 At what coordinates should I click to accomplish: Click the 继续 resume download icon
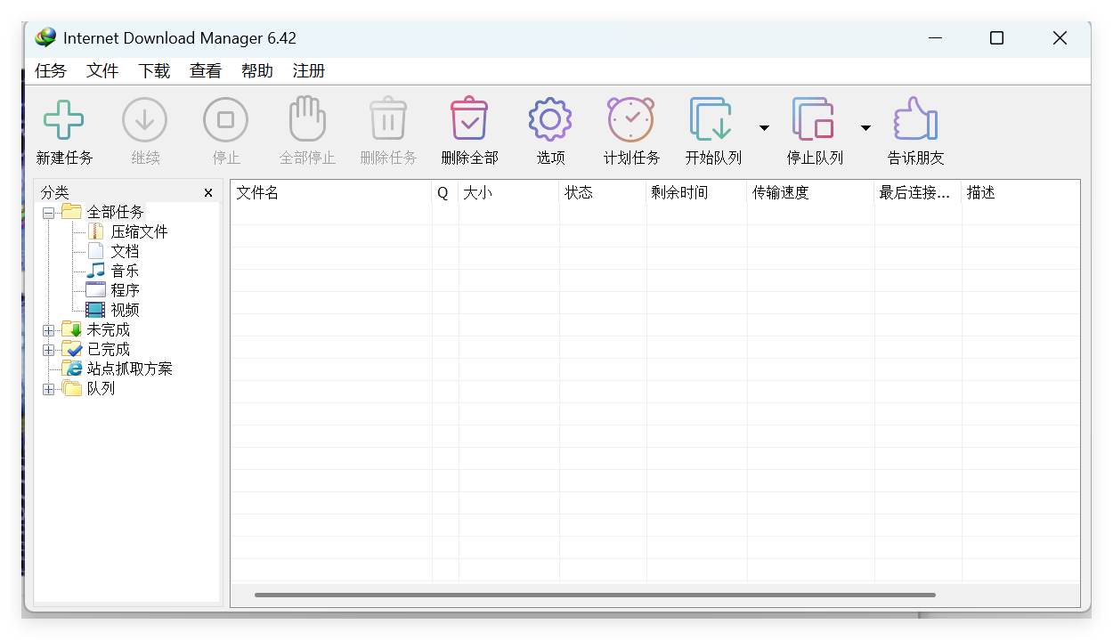click(145, 119)
